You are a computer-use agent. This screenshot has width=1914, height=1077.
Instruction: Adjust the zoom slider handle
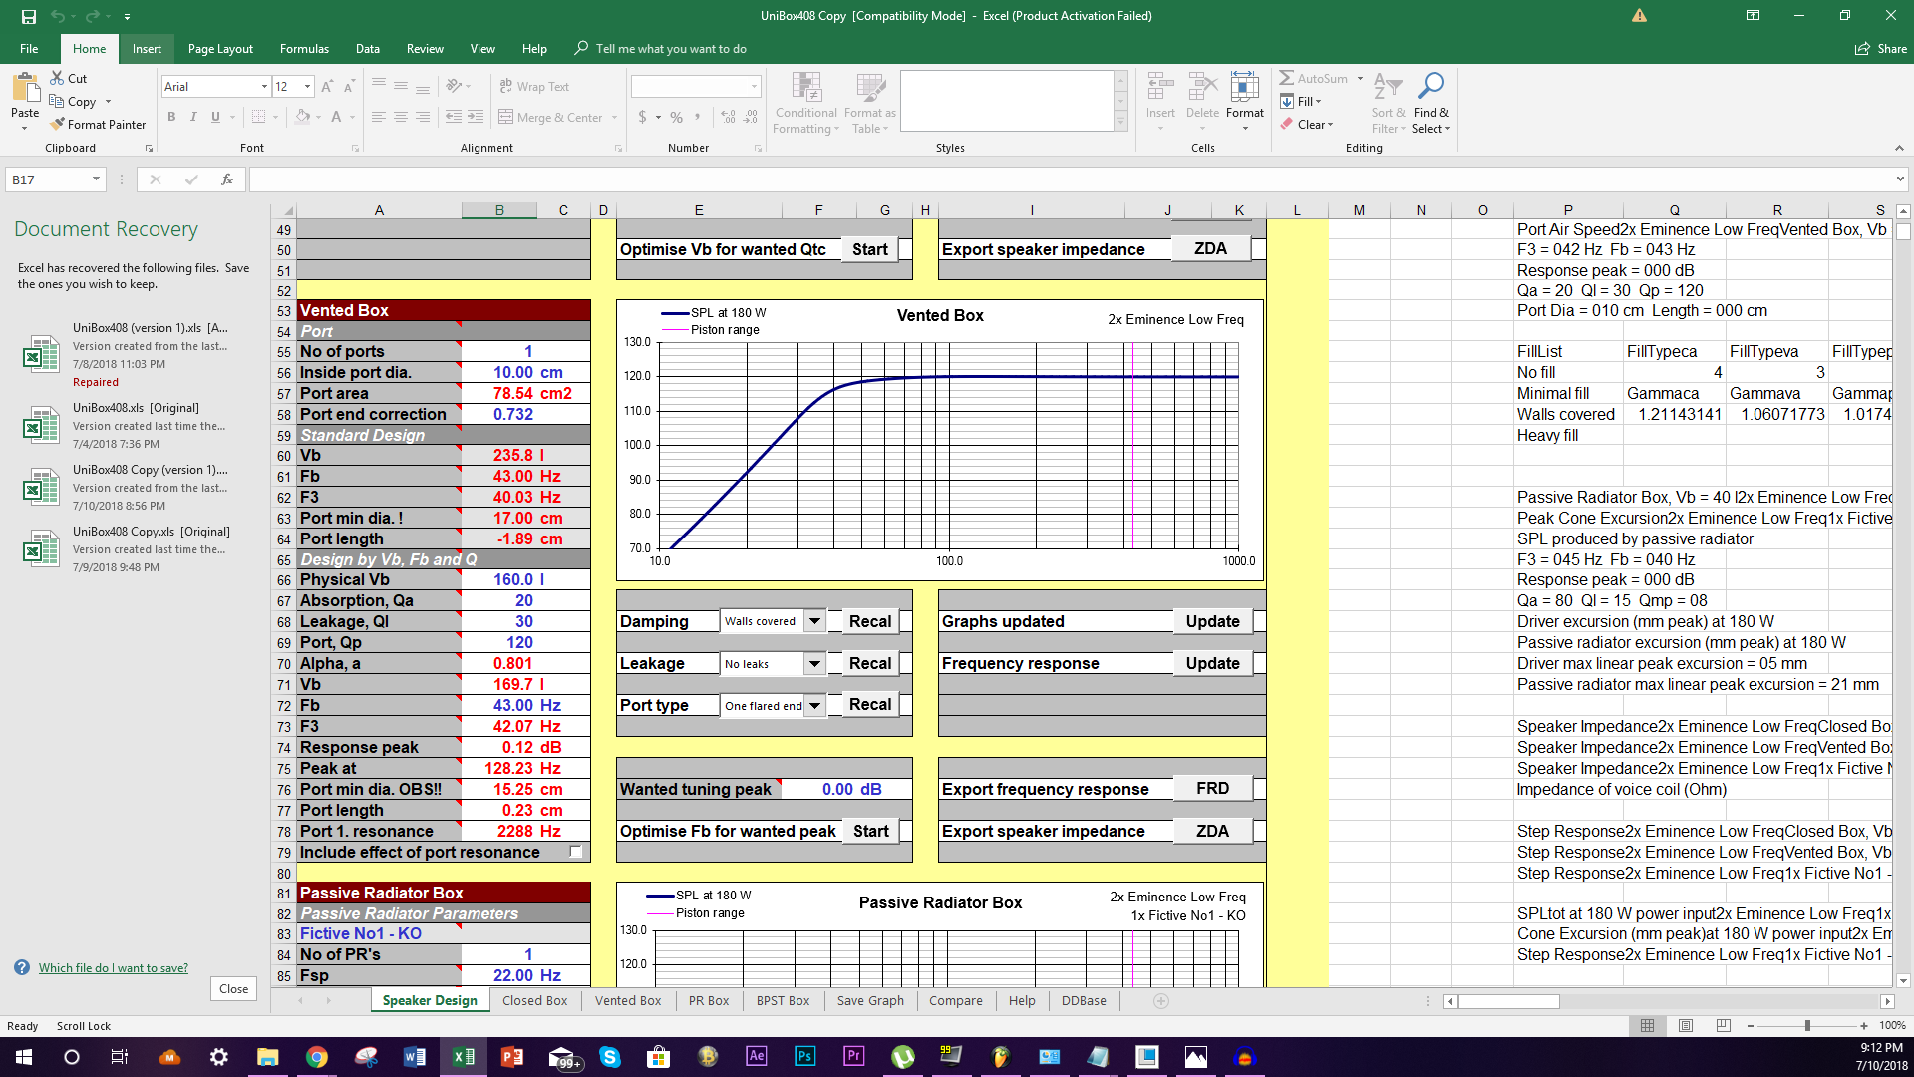tap(1807, 1025)
